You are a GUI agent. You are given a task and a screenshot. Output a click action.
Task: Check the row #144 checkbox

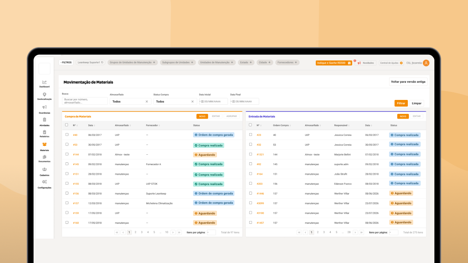pos(67,154)
